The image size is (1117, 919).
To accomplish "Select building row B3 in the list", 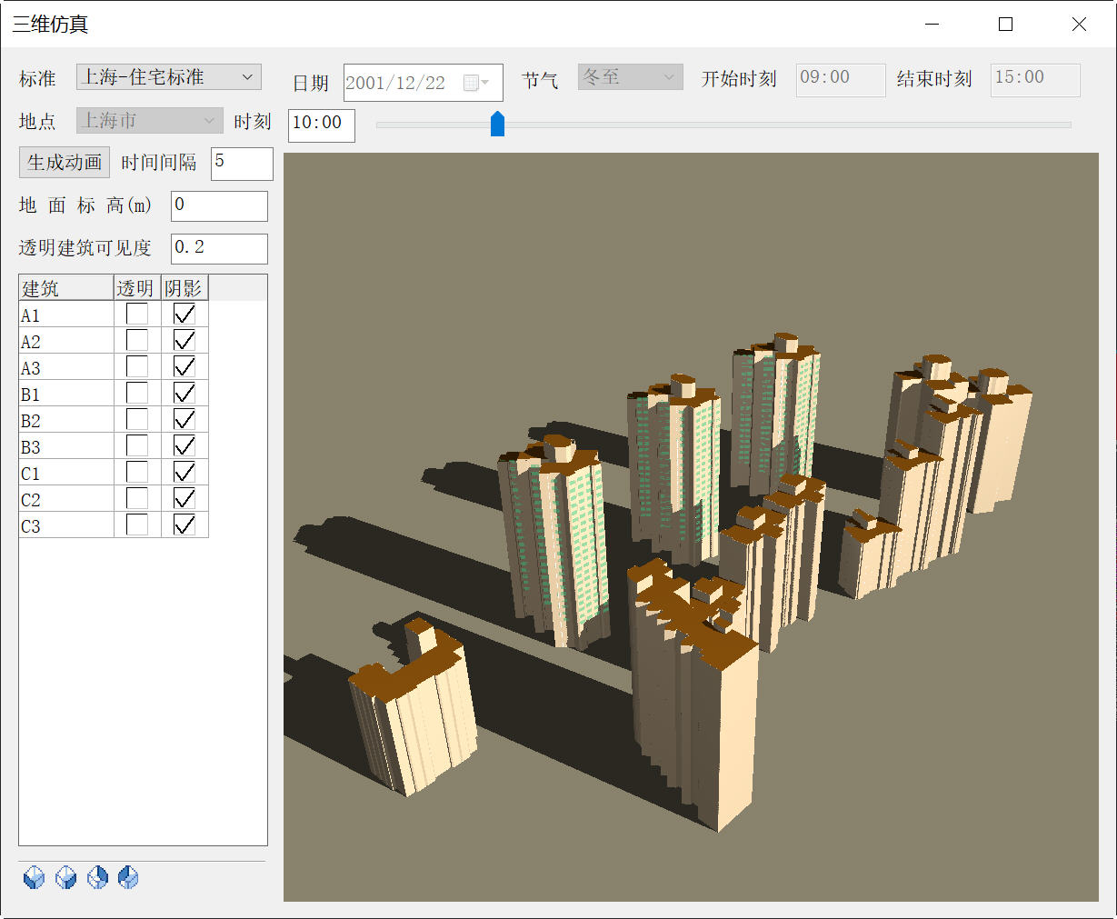I will [114, 446].
